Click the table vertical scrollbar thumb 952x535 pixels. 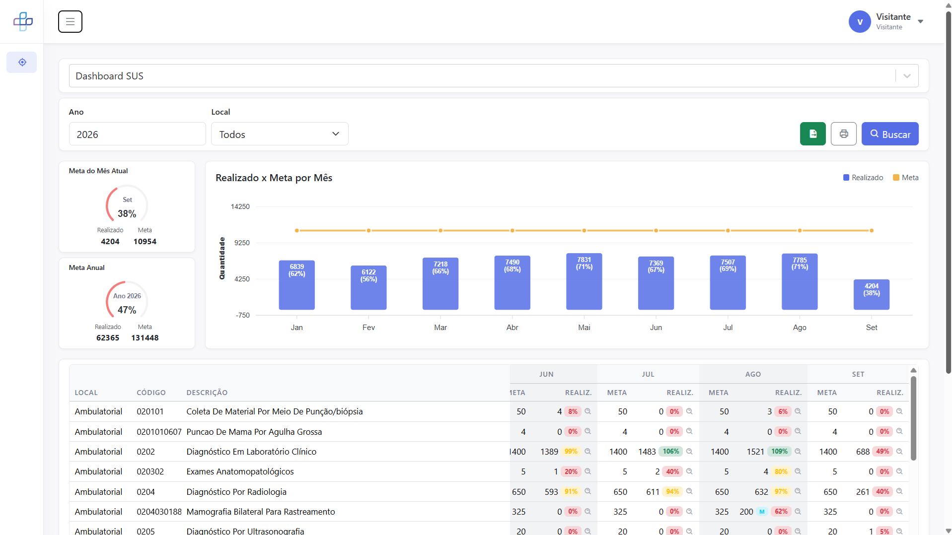coord(913,418)
